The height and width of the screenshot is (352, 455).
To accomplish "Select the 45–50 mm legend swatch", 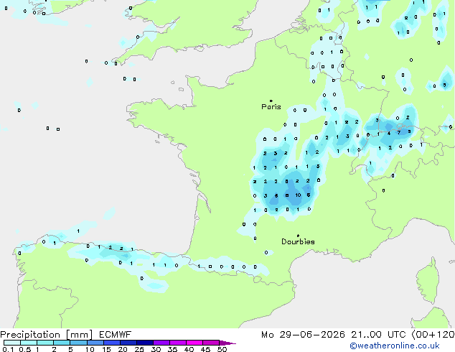I will click(x=211, y=343).
